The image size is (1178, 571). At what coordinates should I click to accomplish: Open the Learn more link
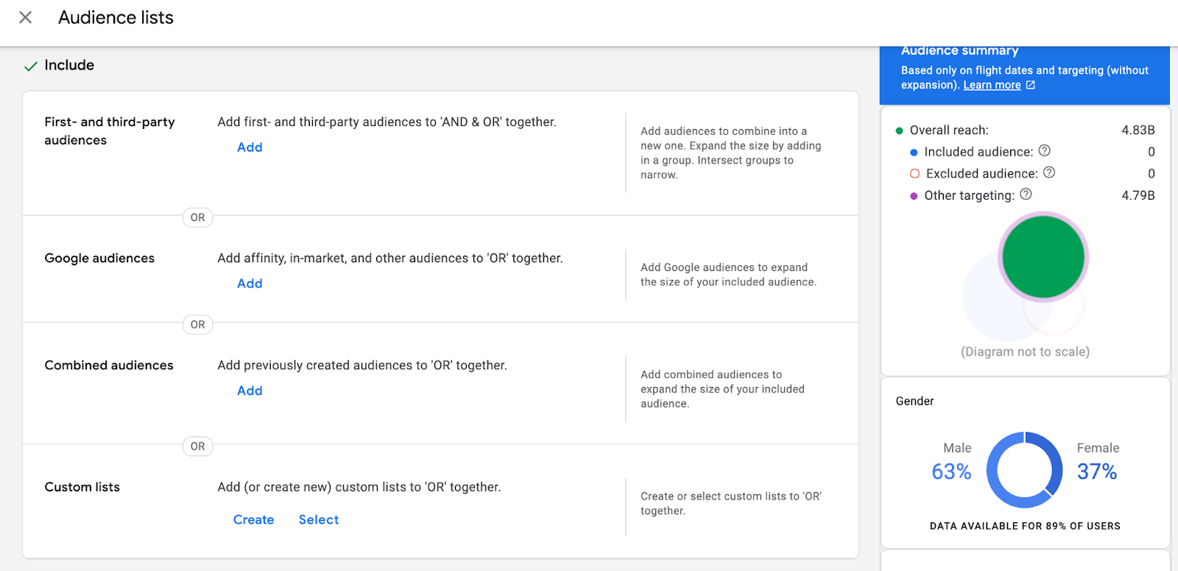pyautogui.click(x=992, y=85)
